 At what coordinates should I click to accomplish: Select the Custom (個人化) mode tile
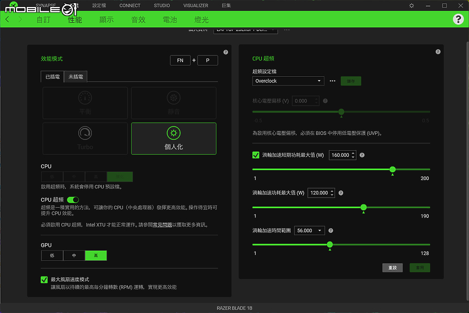pyautogui.click(x=174, y=139)
